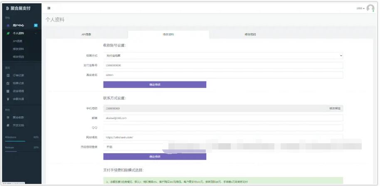Focus the 支付宝账号 input field
This screenshot has height=186, width=380.
coord(223,65)
